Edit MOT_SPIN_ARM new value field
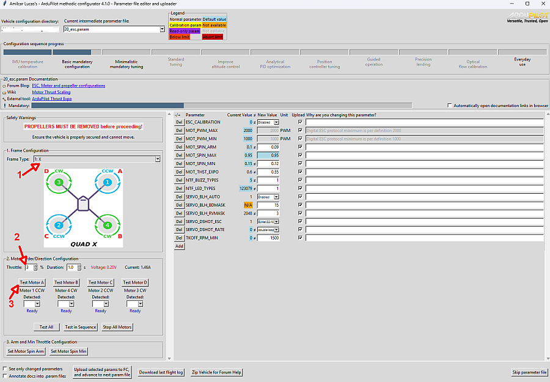Viewport: 550px width, 382px height. pos(268,147)
